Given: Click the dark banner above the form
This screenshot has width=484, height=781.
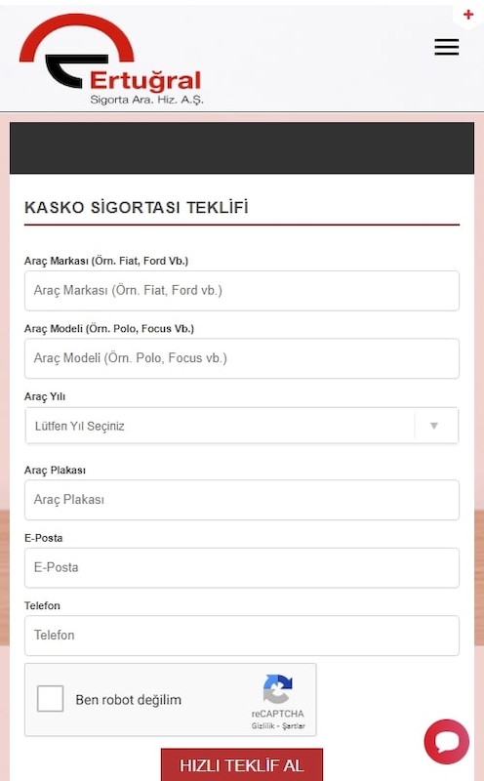Looking at the screenshot, I should pyautogui.click(x=242, y=148).
